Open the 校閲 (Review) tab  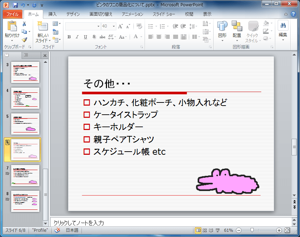(189, 14)
